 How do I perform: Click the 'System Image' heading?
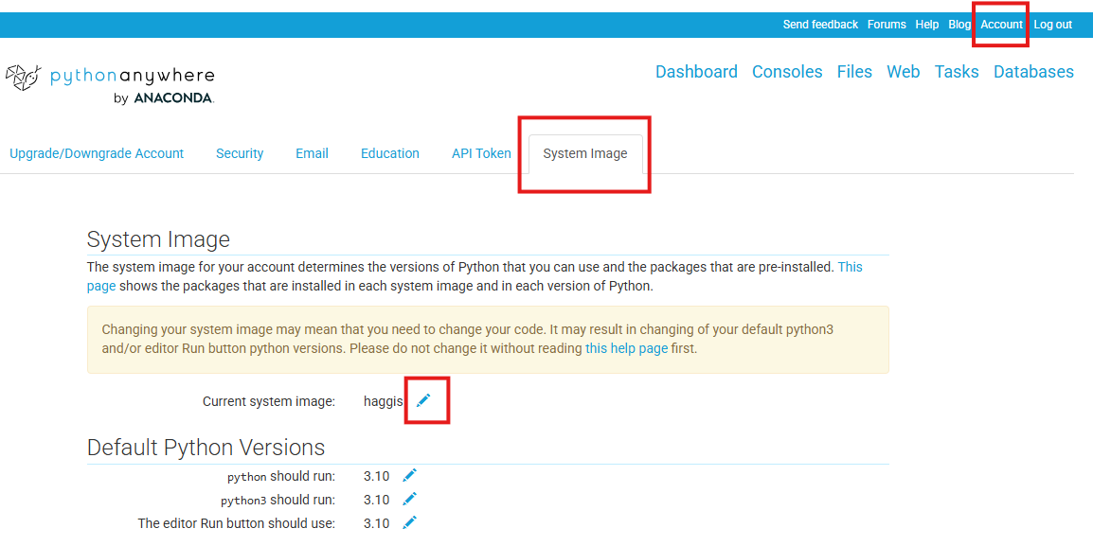coord(158,239)
